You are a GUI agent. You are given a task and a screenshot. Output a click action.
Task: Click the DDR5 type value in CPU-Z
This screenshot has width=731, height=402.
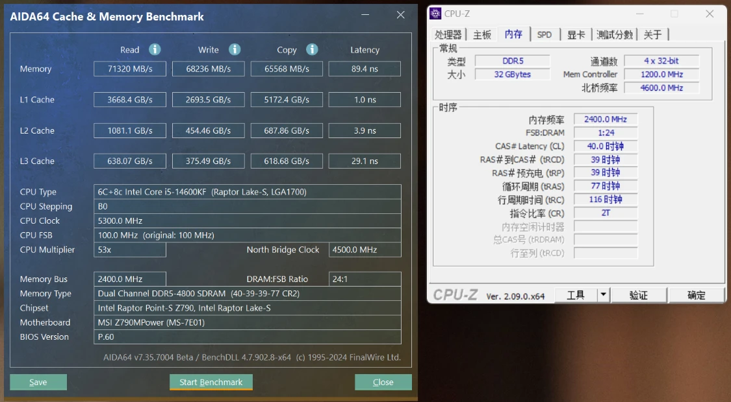[513, 61]
